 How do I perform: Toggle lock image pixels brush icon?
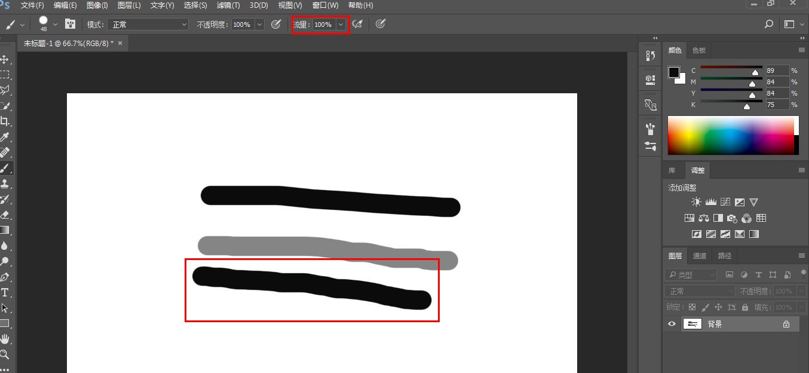point(705,307)
